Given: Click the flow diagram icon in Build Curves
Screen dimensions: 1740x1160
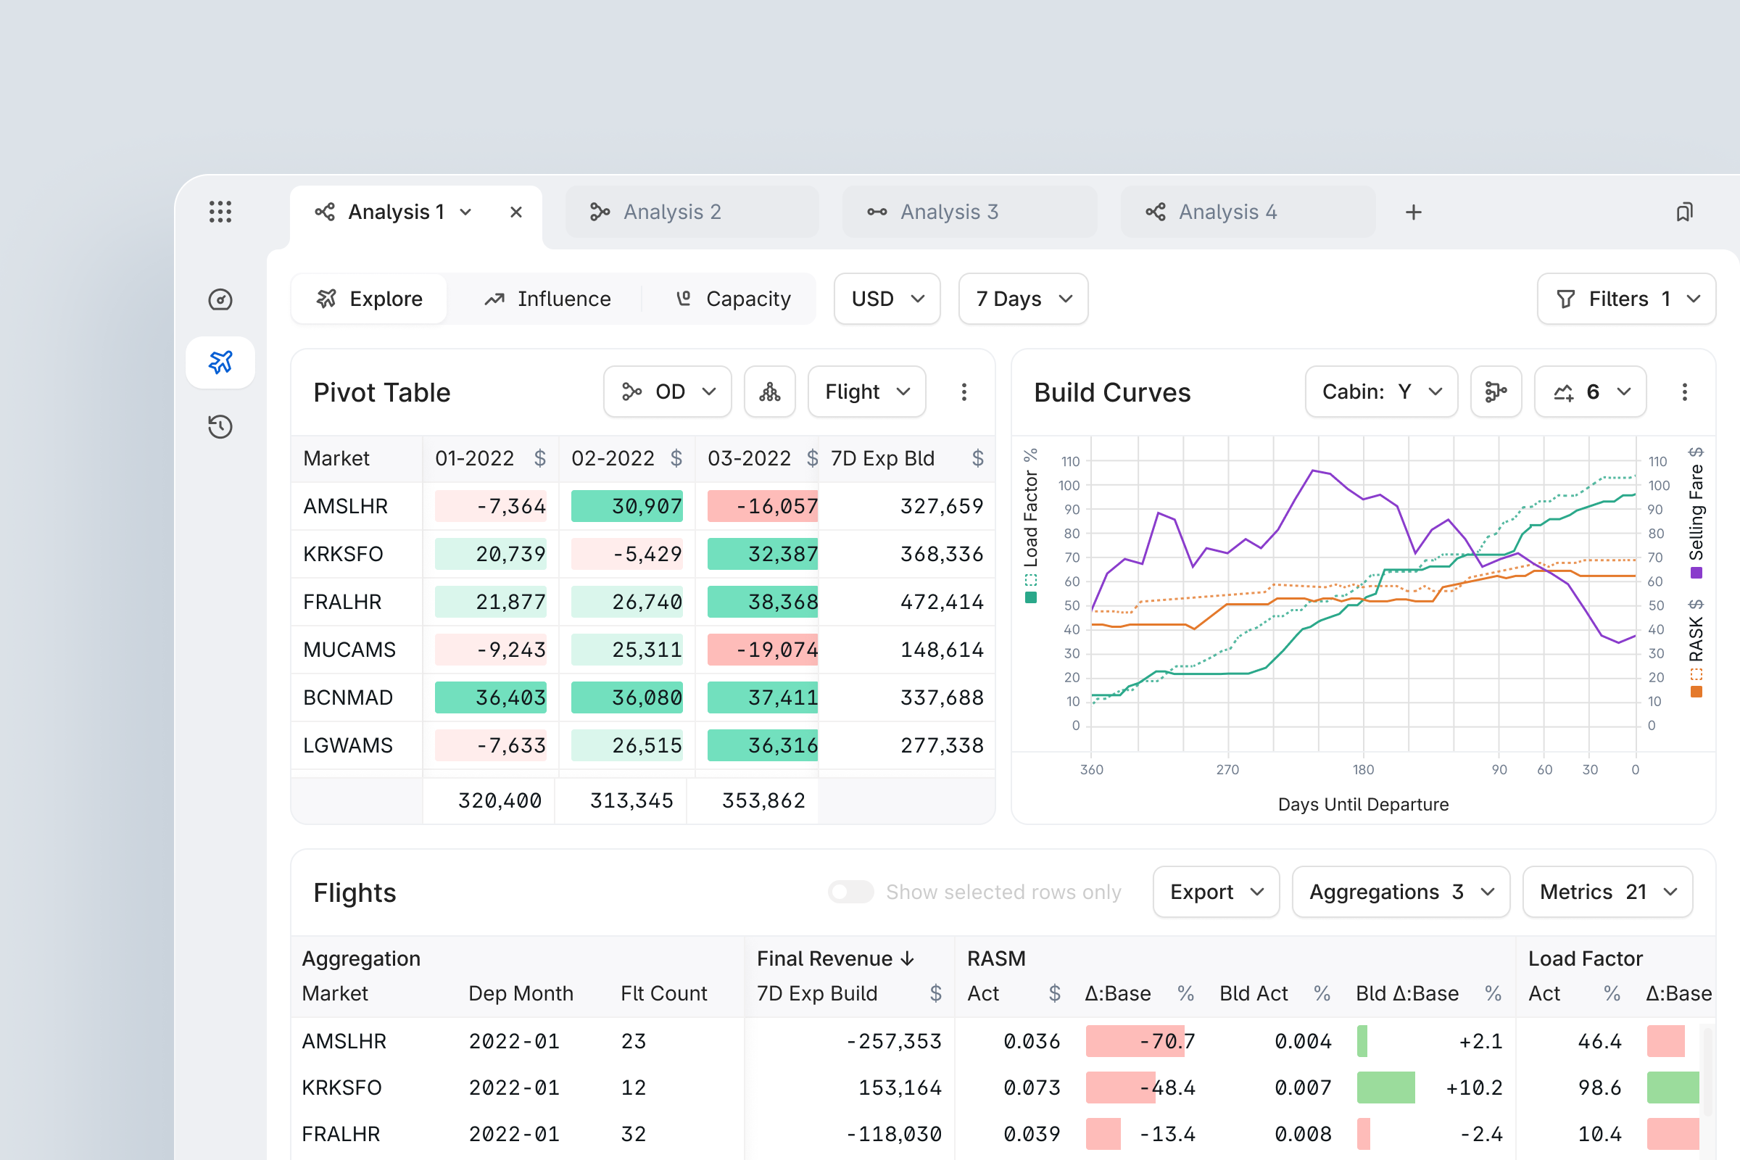Looking at the screenshot, I should coord(1496,391).
